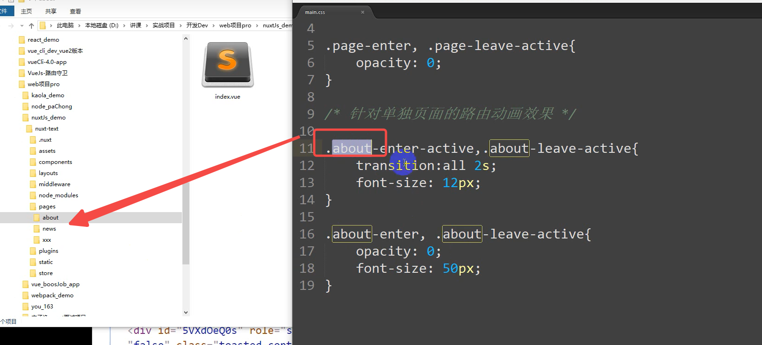Select the components folder in tree

click(x=55, y=162)
